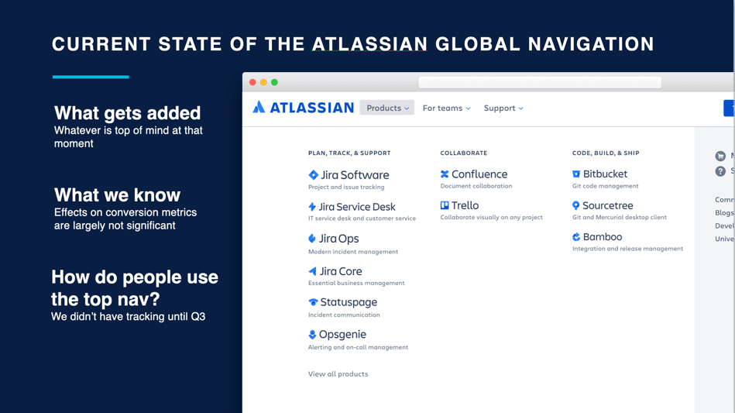Screen dimensions: 735x413
Task: Click the Jira Software diamond icon
Action: coord(313,175)
